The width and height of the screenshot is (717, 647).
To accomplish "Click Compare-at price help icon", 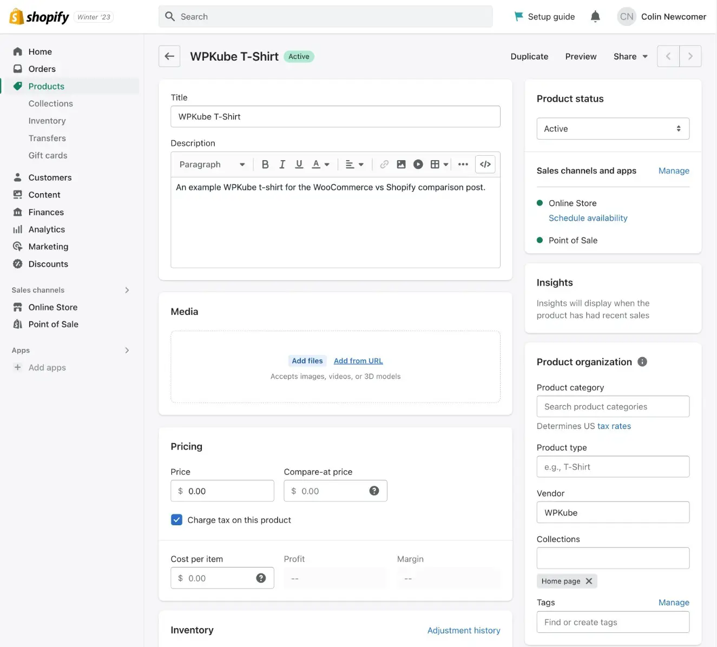I will click(x=374, y=491).
